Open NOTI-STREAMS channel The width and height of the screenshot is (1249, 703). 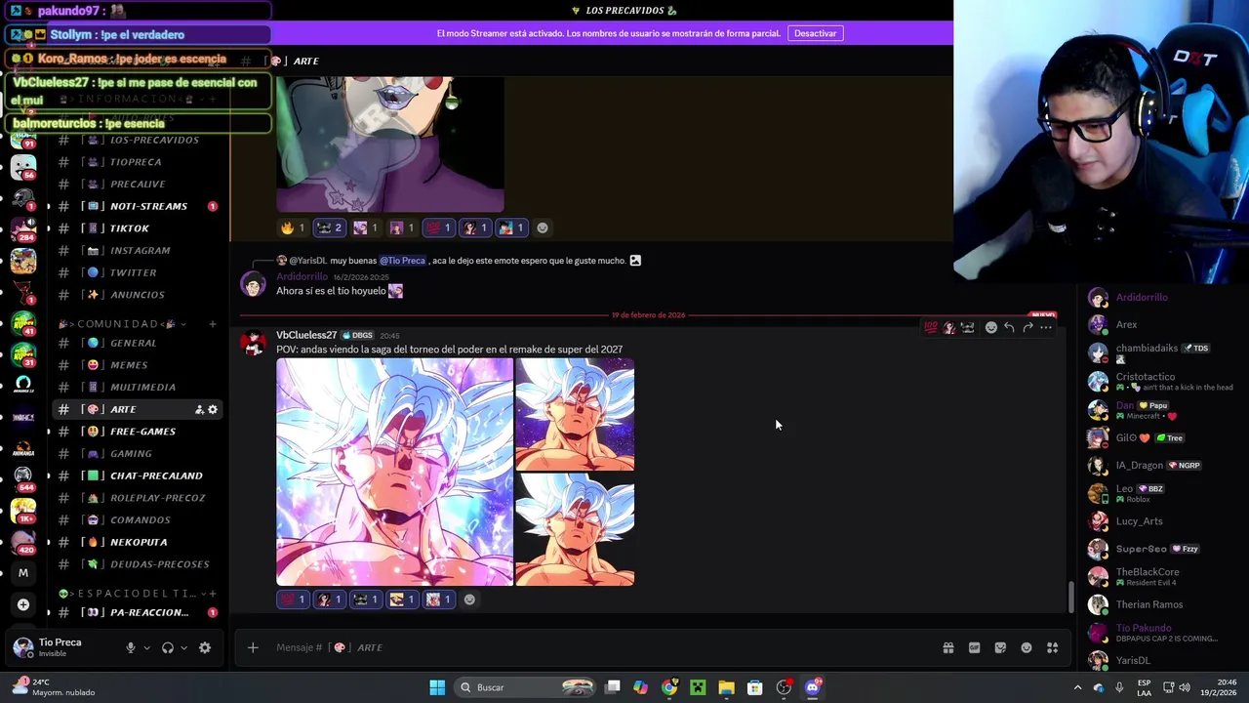click(x=139, y=206)
